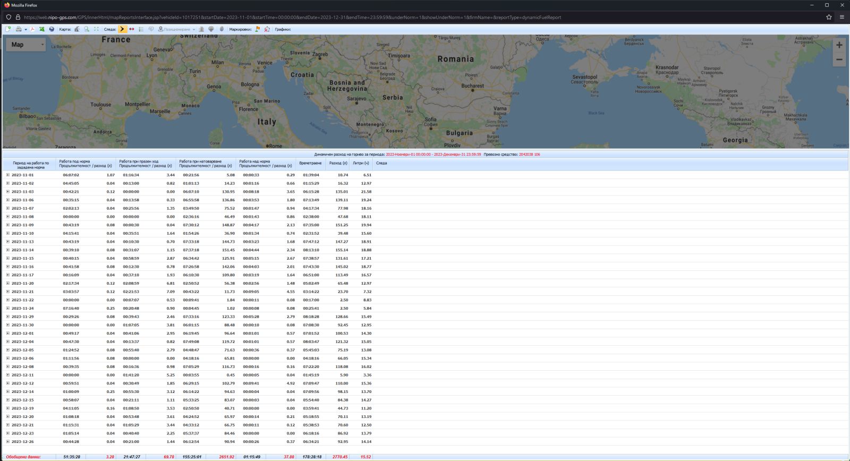850x461 pixels.
Task: Click the track list icon
Action: (141, 29)
